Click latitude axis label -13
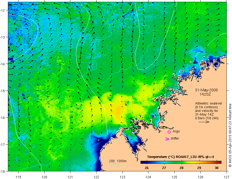This screenshot has height=179, width=232. [x=3, y=37]
